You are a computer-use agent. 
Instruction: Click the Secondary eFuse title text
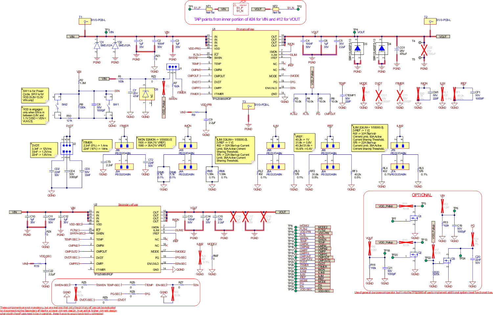128,205
